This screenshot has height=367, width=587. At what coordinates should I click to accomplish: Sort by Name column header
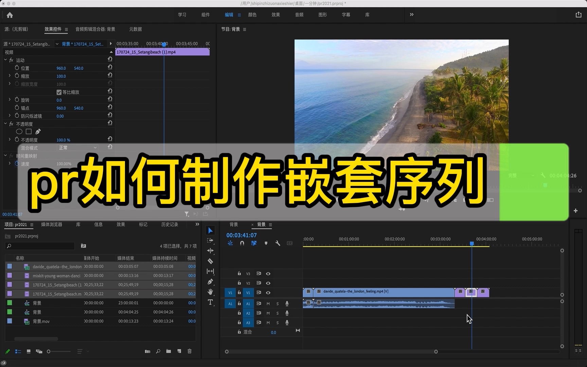pos(20,258)
